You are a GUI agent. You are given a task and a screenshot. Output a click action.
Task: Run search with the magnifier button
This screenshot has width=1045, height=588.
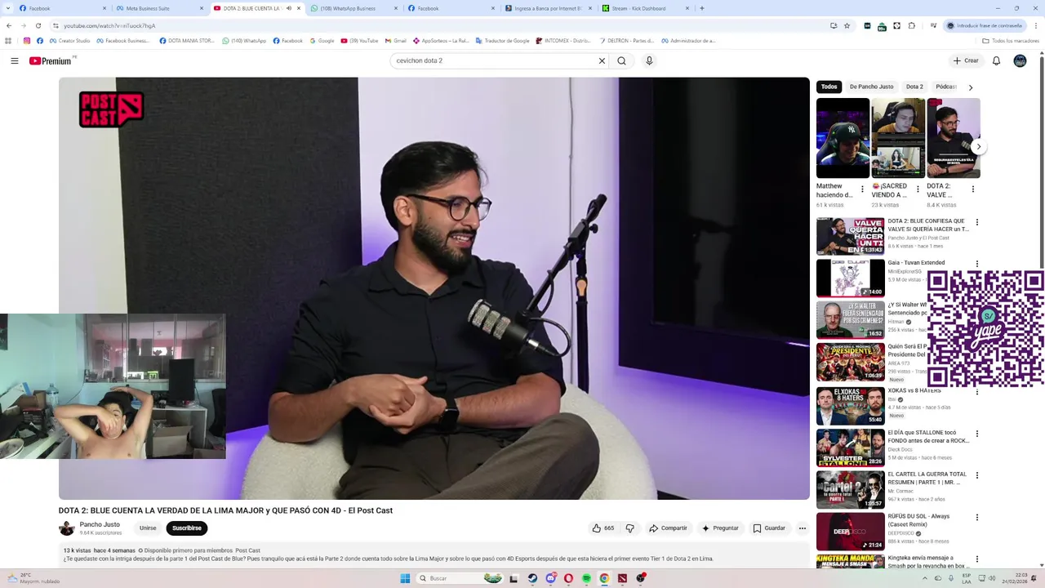pos(622,60)
